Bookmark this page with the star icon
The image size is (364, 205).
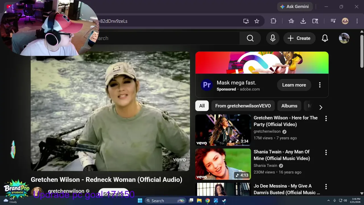[257, 21]
